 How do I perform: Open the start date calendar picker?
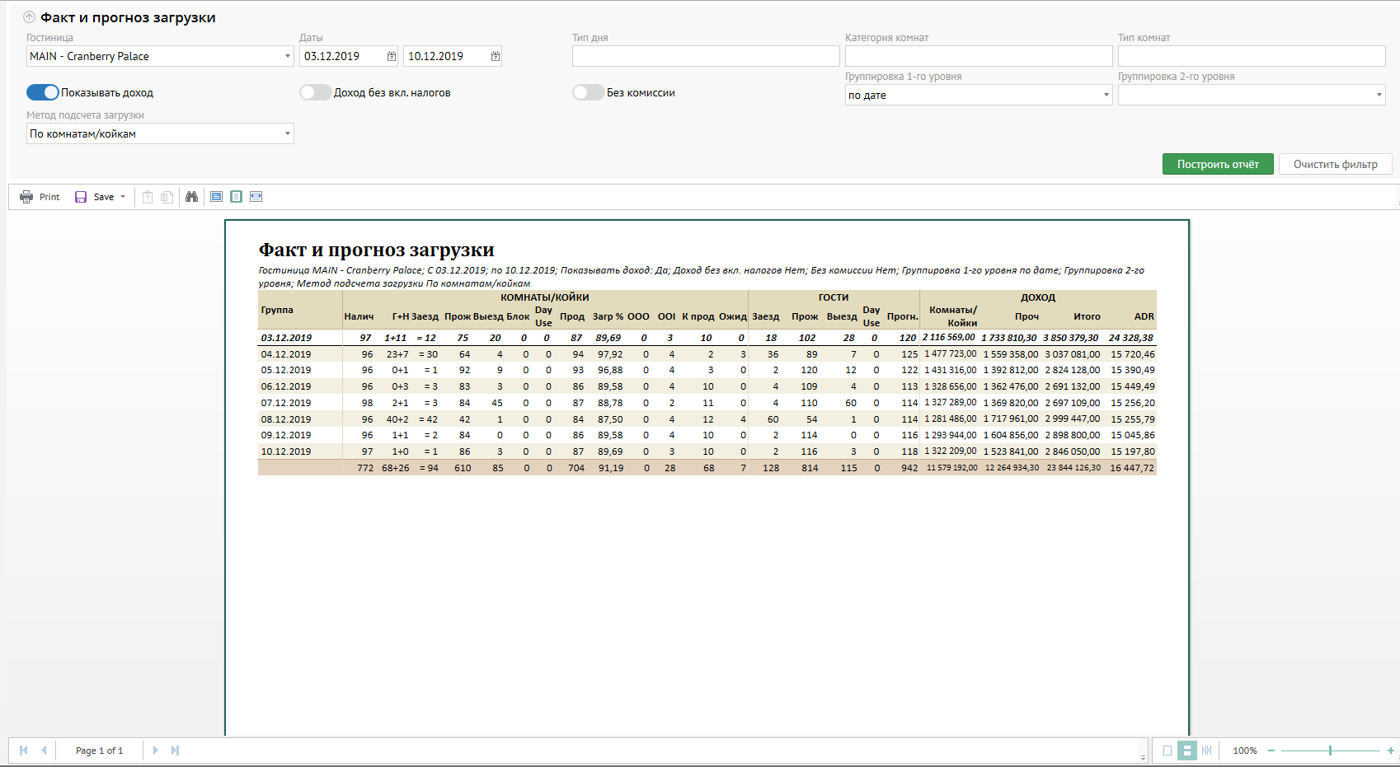[392, 56]
